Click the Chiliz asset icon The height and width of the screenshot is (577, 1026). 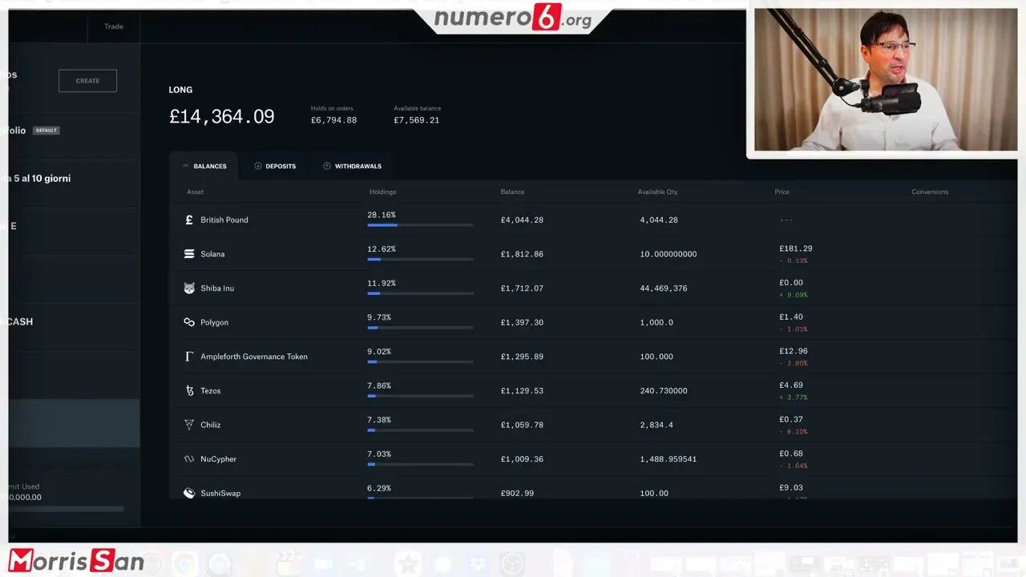[x=189, y=425]
